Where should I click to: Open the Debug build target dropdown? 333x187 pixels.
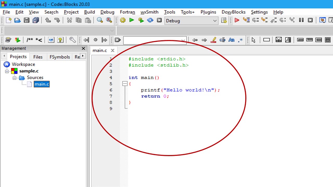tap(215, 21)
